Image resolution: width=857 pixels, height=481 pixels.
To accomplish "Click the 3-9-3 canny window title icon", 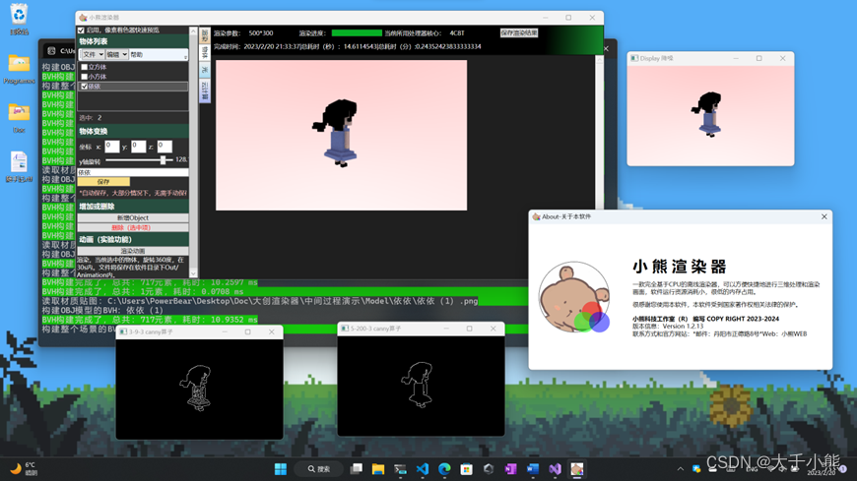I will [123, 331].
